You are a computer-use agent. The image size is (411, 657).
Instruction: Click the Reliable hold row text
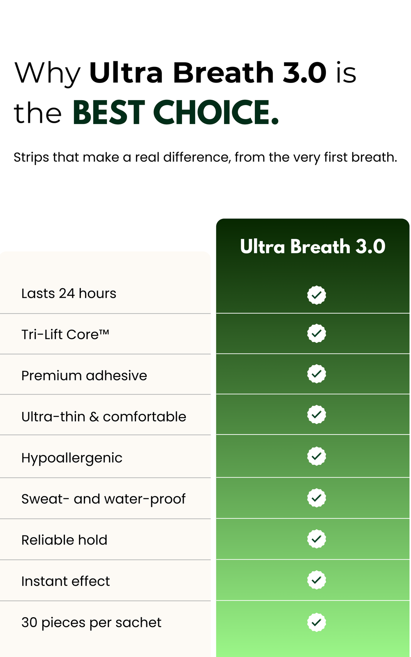[x=64, y=540]
